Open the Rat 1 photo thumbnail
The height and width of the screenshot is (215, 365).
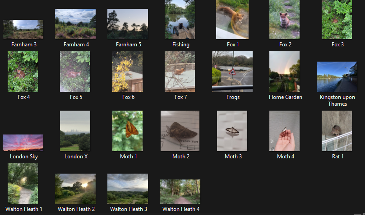tap(337, 131)
